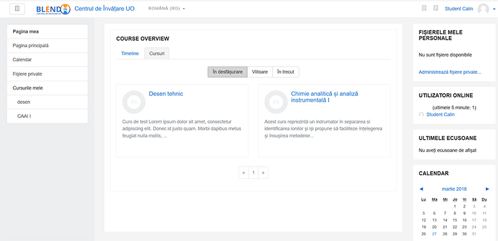Click the Student Calin name in the header
This screenshot has width=498, height=241.
pos(459,9)
